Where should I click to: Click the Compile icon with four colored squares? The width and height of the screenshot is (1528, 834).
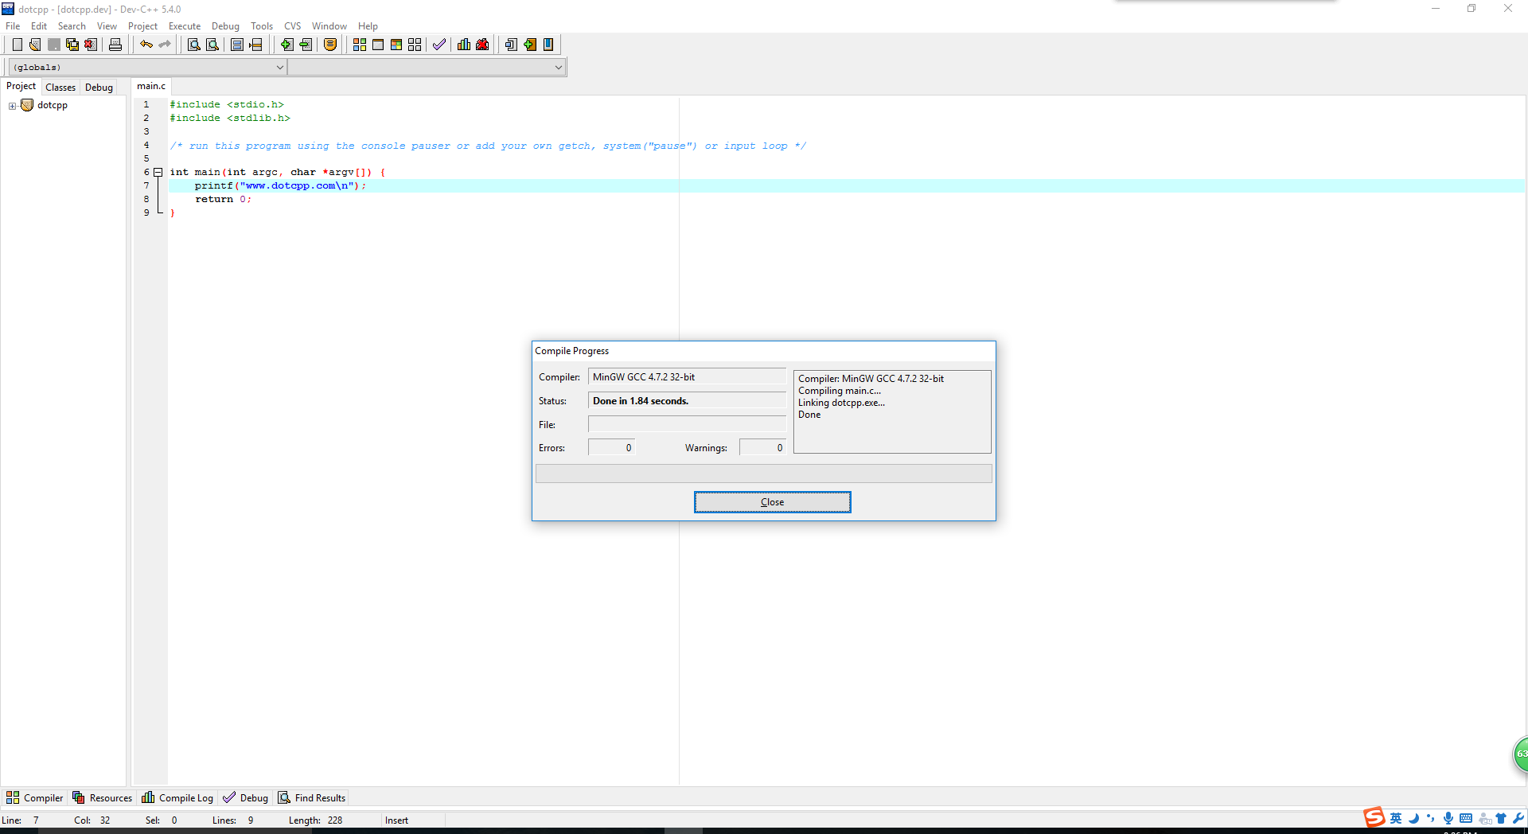pos(360,45)
